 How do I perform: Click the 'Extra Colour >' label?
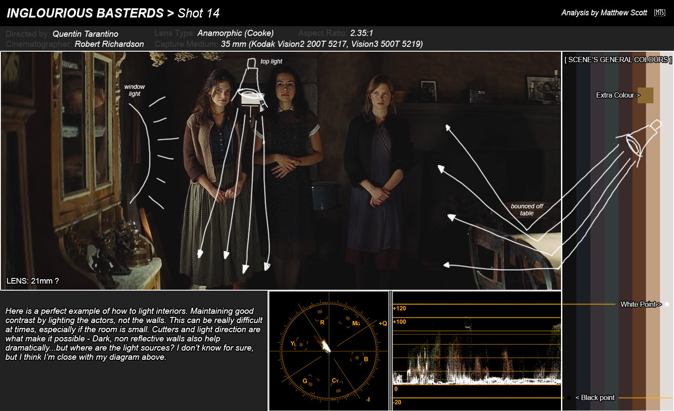point(618,95)
